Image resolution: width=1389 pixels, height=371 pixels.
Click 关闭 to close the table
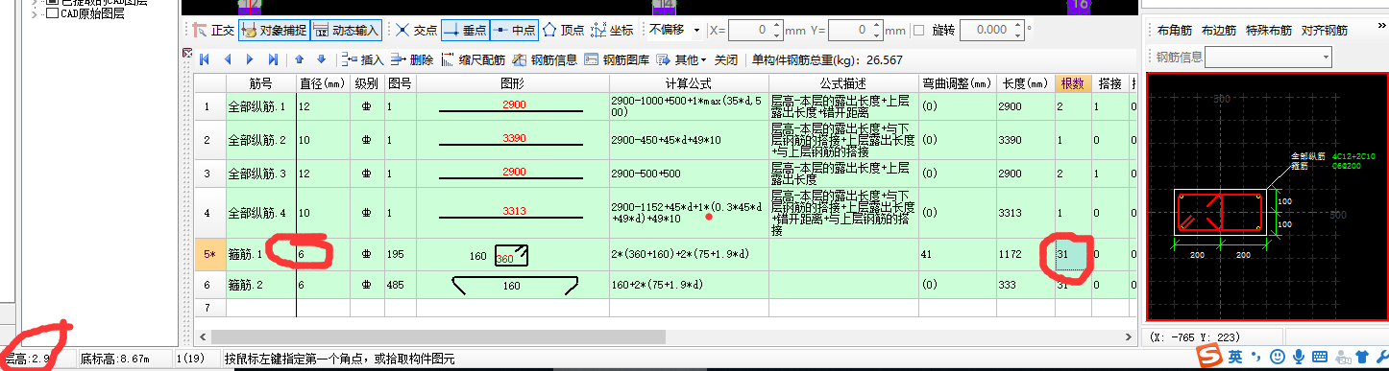tap(726, 59)
